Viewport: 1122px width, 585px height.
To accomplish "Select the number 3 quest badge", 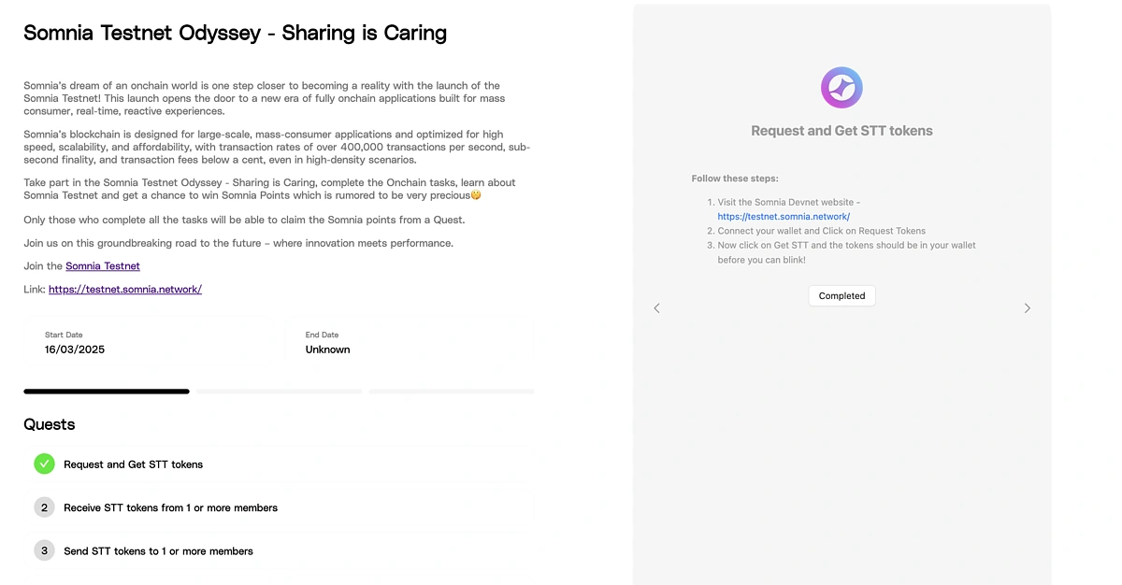I will tap(44, 550).
